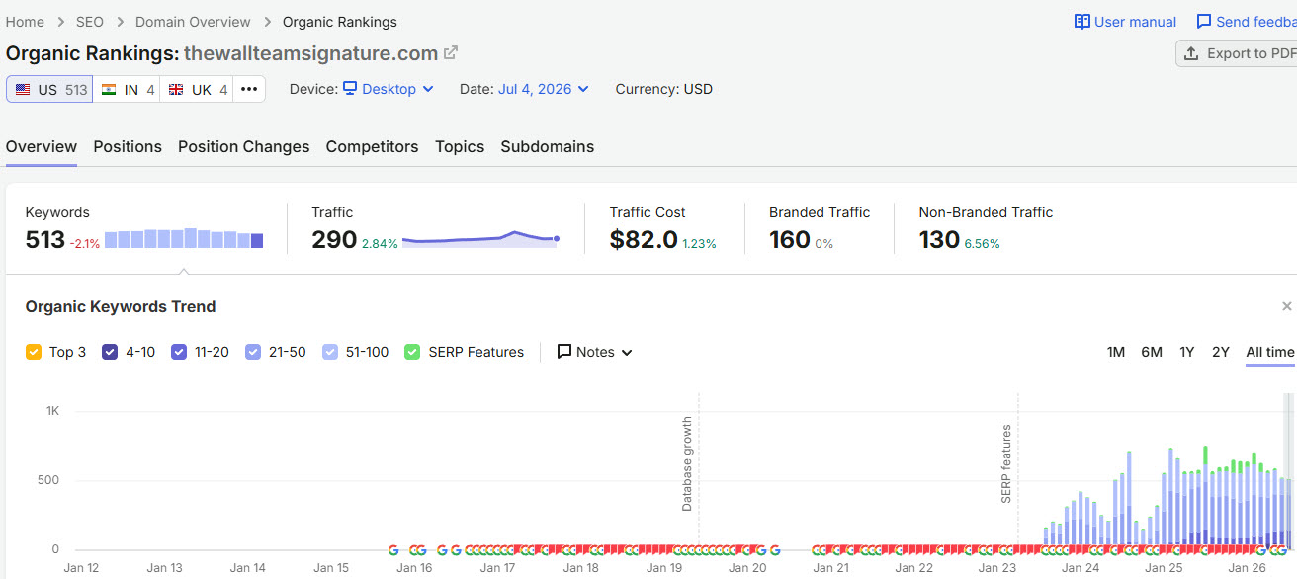Click the Notes speech bubble icon
Viewport: 1297px width, 579px height.
(x=564, y=352)
